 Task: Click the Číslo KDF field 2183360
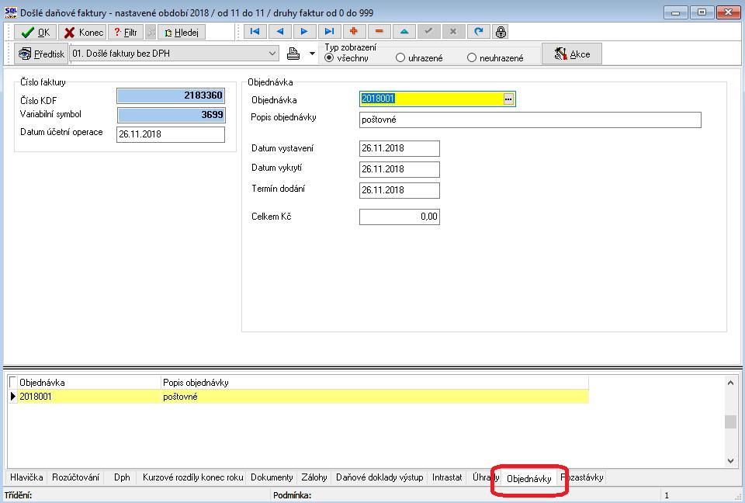tap(171, 95)
